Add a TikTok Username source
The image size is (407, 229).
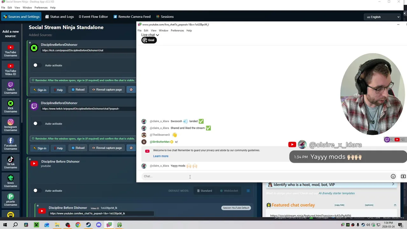coord(10,163)
